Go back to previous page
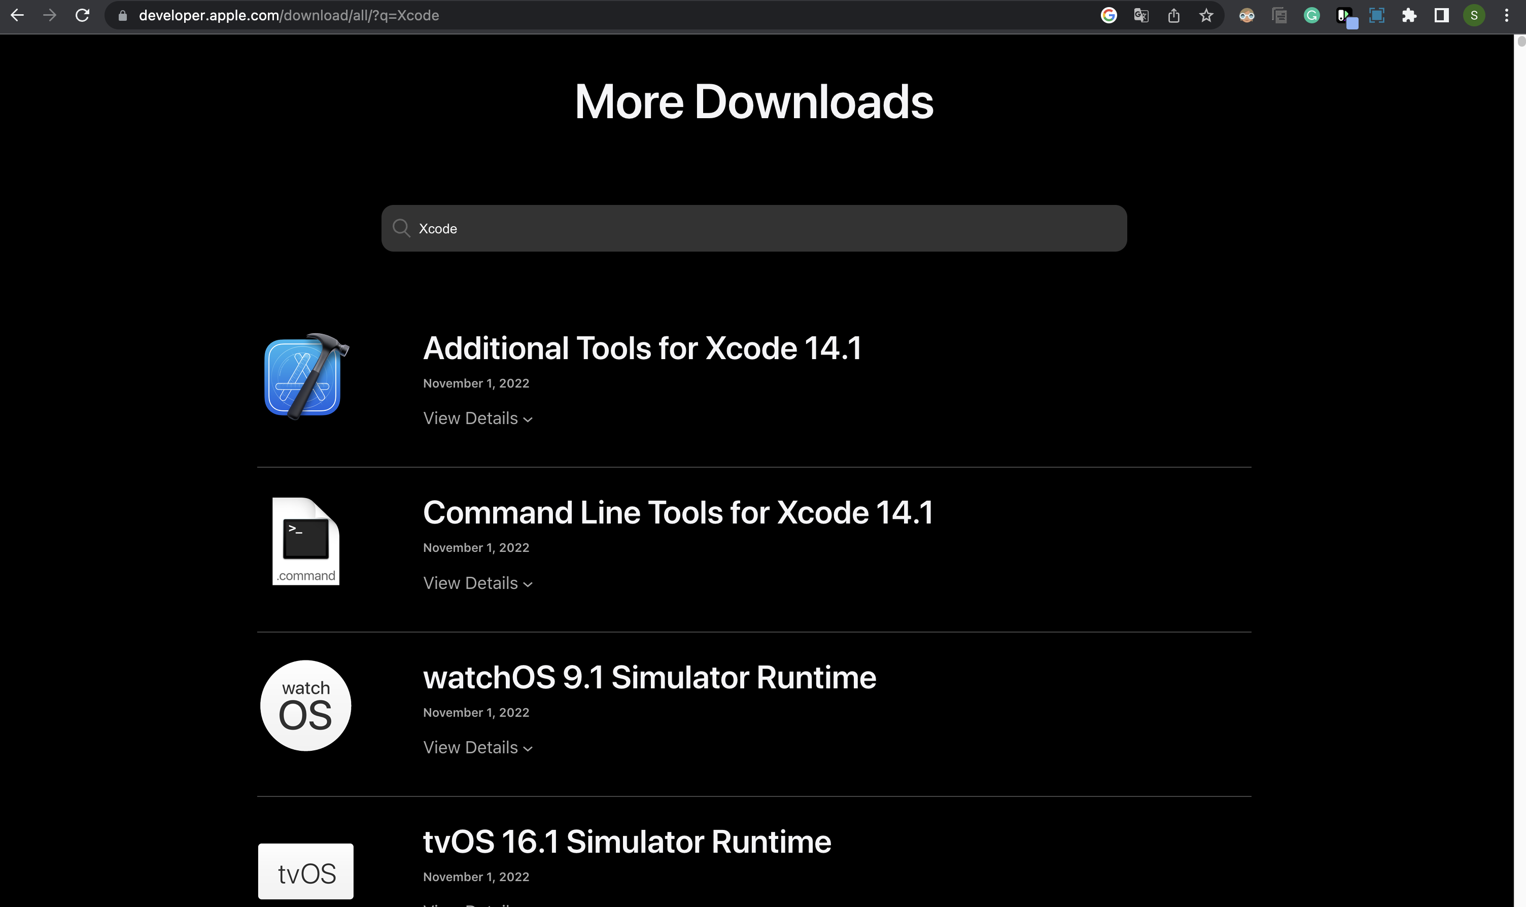1526x907 pixels. pyautogui.click(x=17, y=15)
